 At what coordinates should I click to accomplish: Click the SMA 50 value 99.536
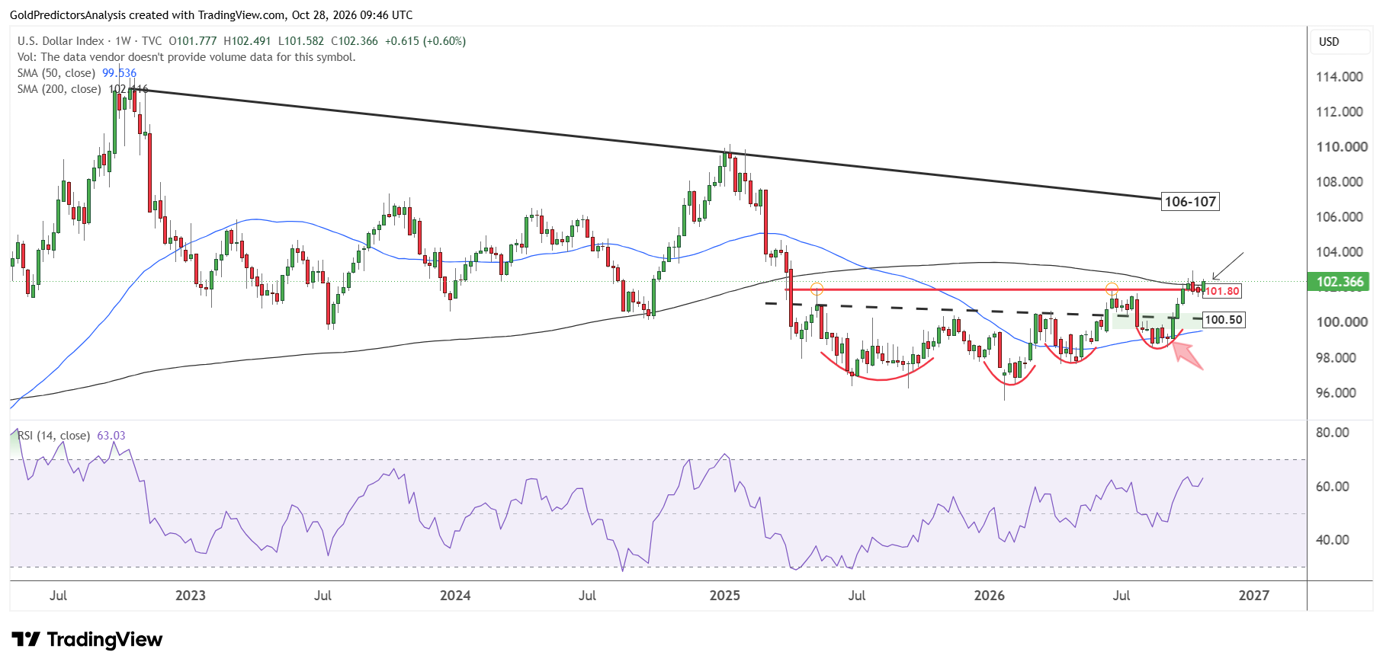120,73
